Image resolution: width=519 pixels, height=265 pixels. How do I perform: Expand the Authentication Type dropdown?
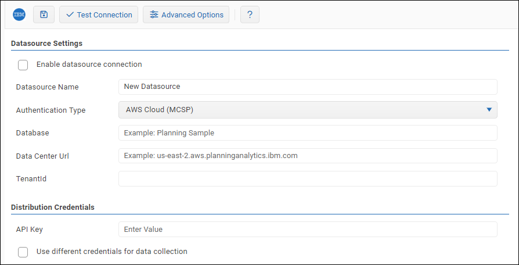(308, 110)
